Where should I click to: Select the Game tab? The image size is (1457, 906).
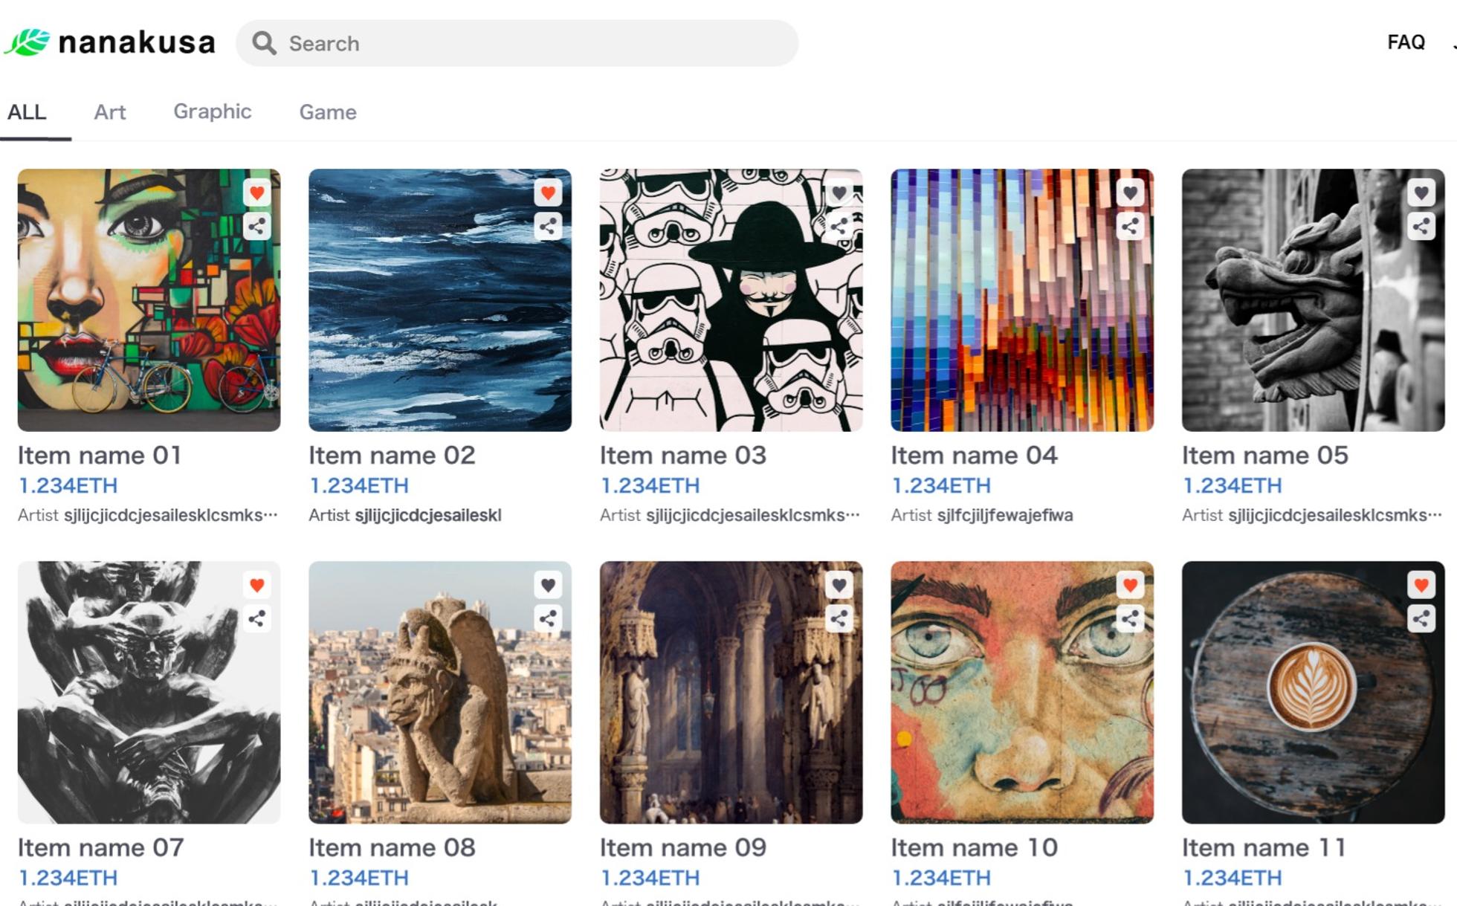click(328, 112)
